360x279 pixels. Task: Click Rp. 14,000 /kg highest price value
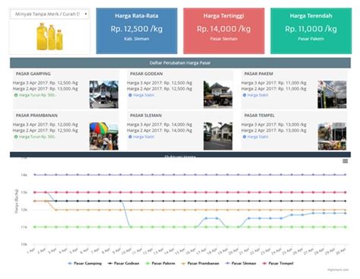click(x=224, y=29)
